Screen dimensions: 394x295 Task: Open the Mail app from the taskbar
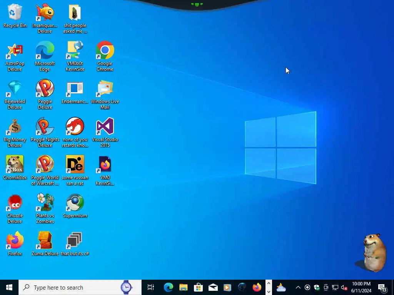[x=213, y=287]
